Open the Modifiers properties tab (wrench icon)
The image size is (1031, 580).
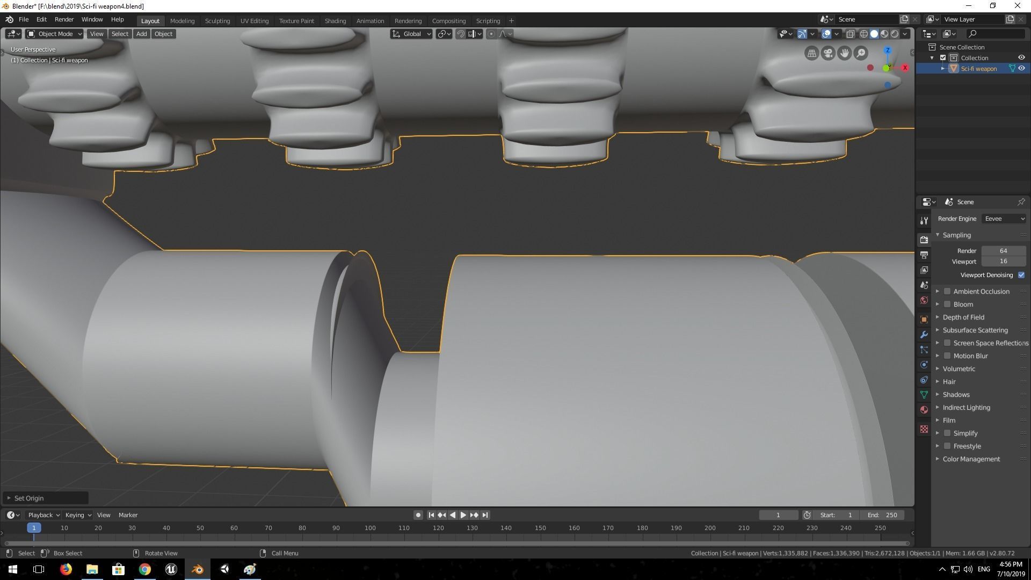pyautogui.click(x=924, y=335)
